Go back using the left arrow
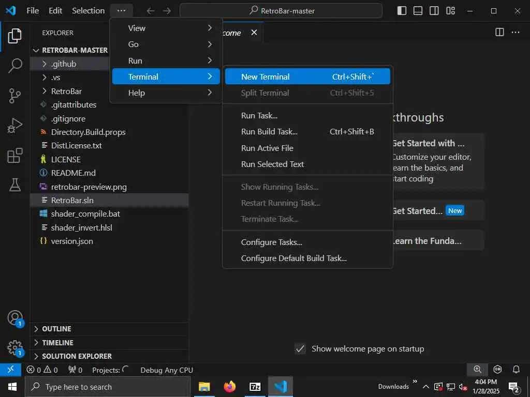 151,11
